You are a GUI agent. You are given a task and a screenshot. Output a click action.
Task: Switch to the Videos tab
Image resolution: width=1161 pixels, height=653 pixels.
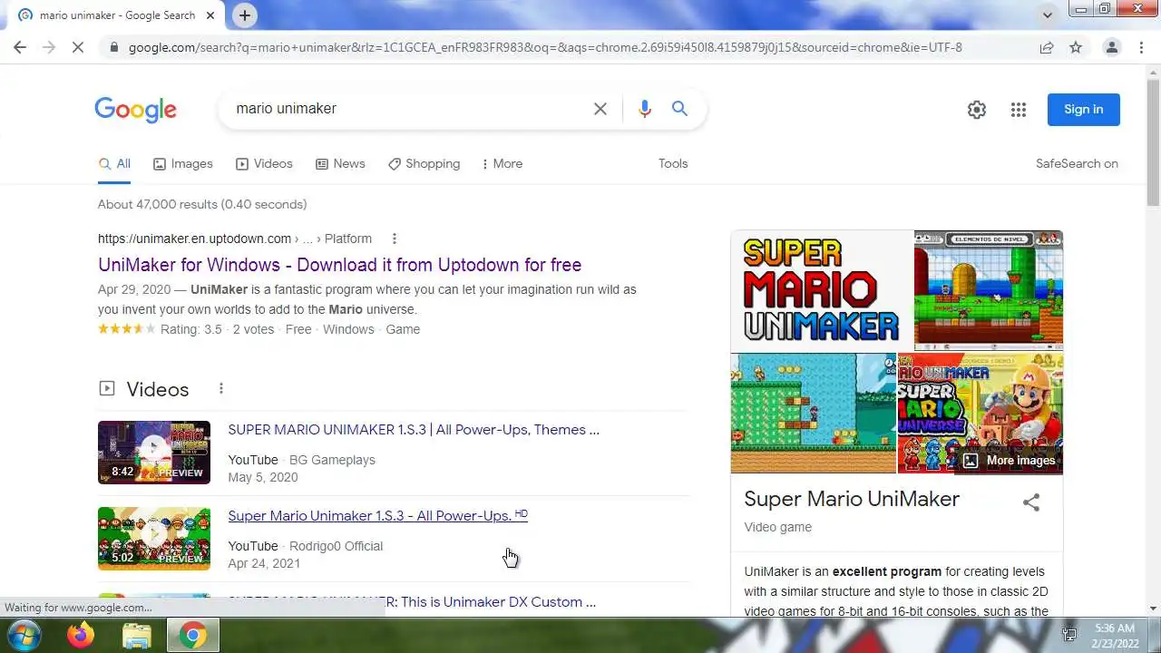264,164
